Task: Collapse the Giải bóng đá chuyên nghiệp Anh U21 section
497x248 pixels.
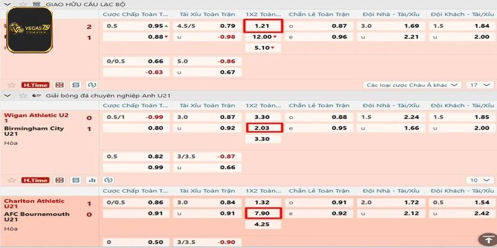Action: [x=8, y=95]
